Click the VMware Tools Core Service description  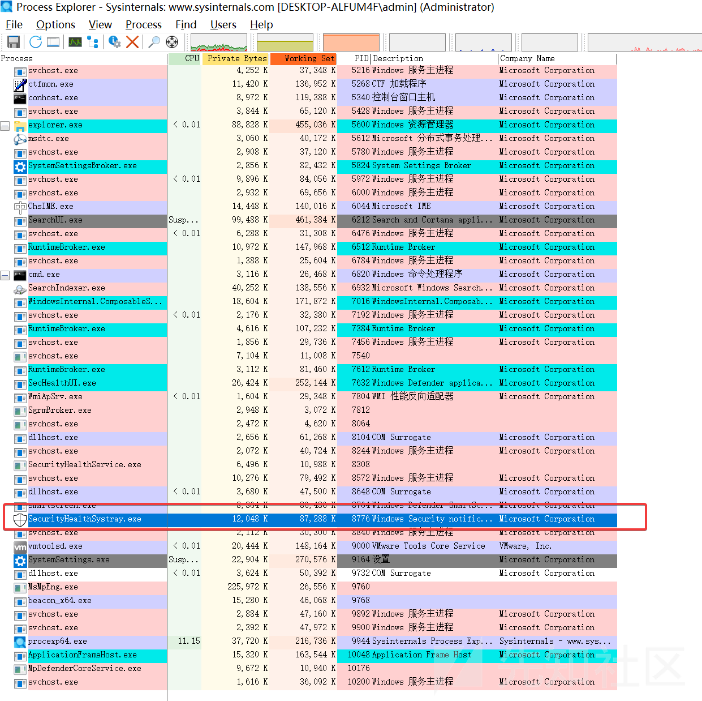428,546
